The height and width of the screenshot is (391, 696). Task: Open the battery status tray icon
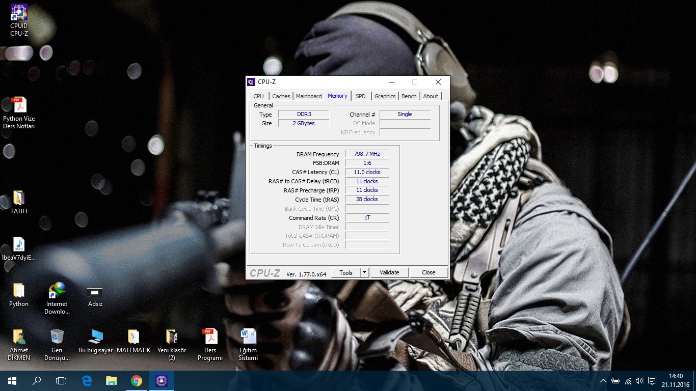[x=615, y=381]
